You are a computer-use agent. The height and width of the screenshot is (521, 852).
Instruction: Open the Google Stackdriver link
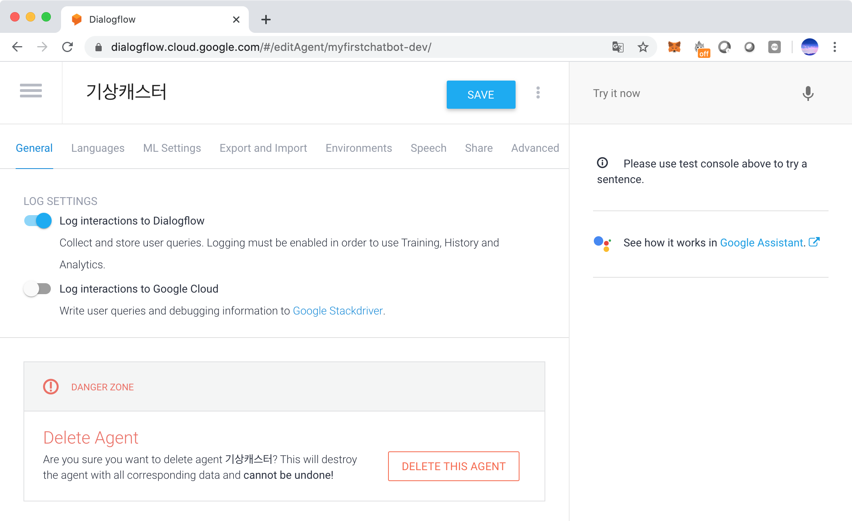[x=338, y=311]
